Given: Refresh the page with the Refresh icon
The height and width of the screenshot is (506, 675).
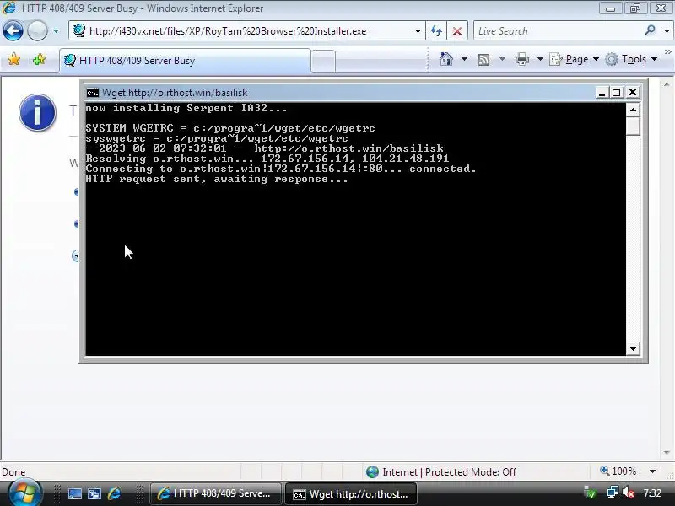Looking at the screenshot, I should tap(436, 31).
